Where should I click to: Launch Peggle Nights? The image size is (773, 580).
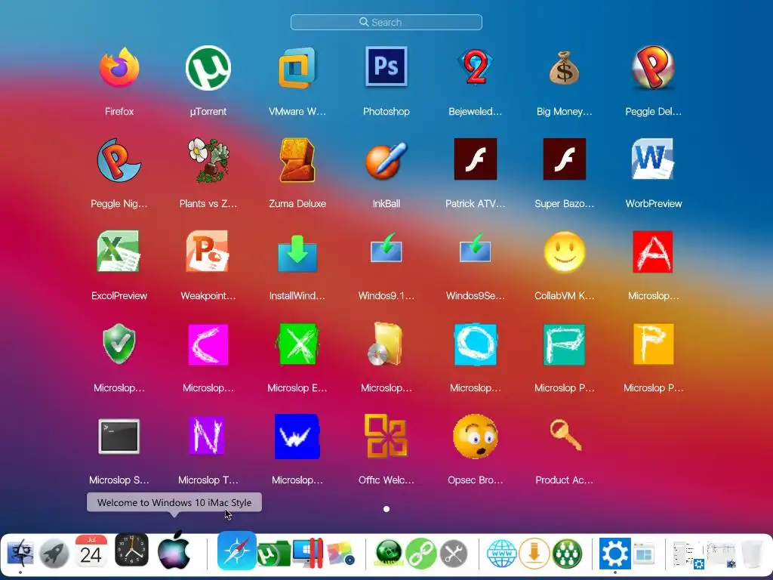(x=119, y=160)
